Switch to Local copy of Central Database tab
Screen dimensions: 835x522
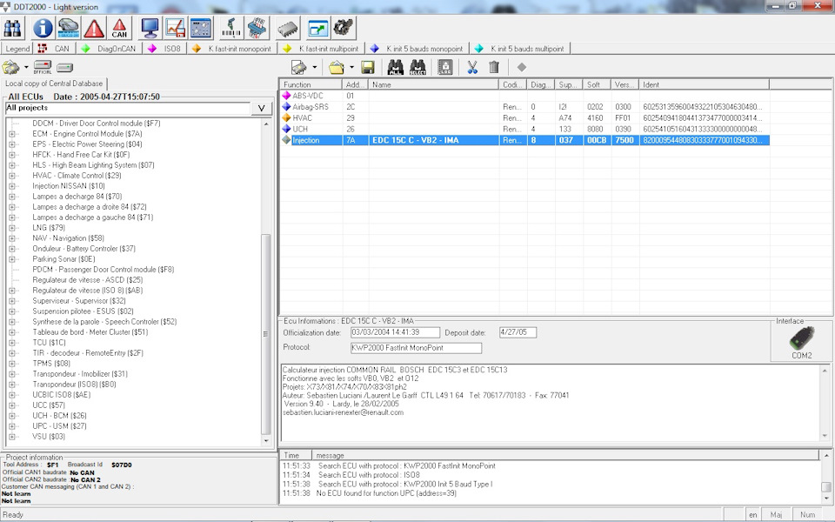(54, 84)
